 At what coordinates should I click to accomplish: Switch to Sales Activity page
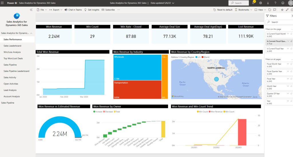10,77
